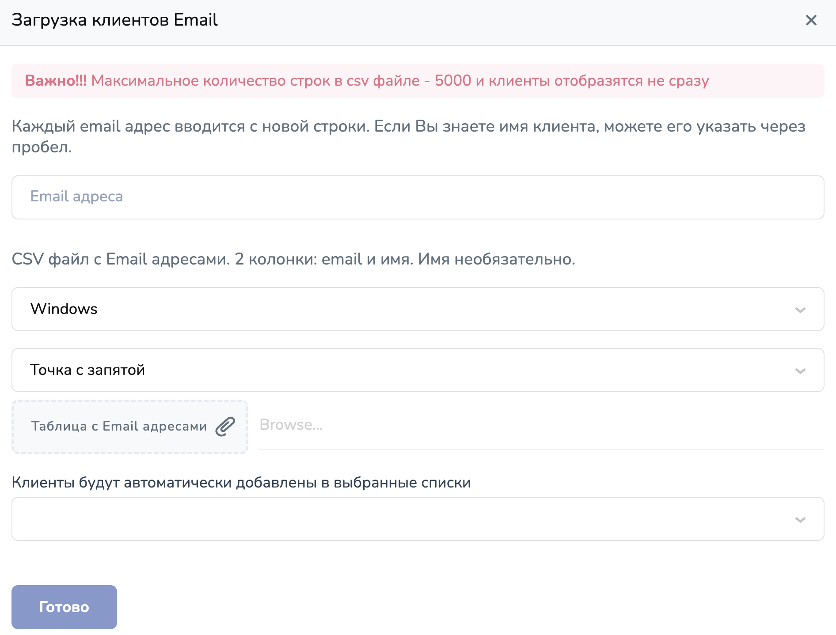This screenshot has height=635, width=836.
Task: Click the Каждый email адрес instruction paragraph
Action: pos(408,127)
